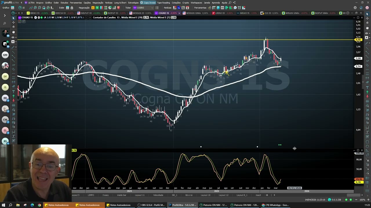
Task: Click the alarm clock icon in Ferramentas toolbar
Action: click(x=239, y=8)
